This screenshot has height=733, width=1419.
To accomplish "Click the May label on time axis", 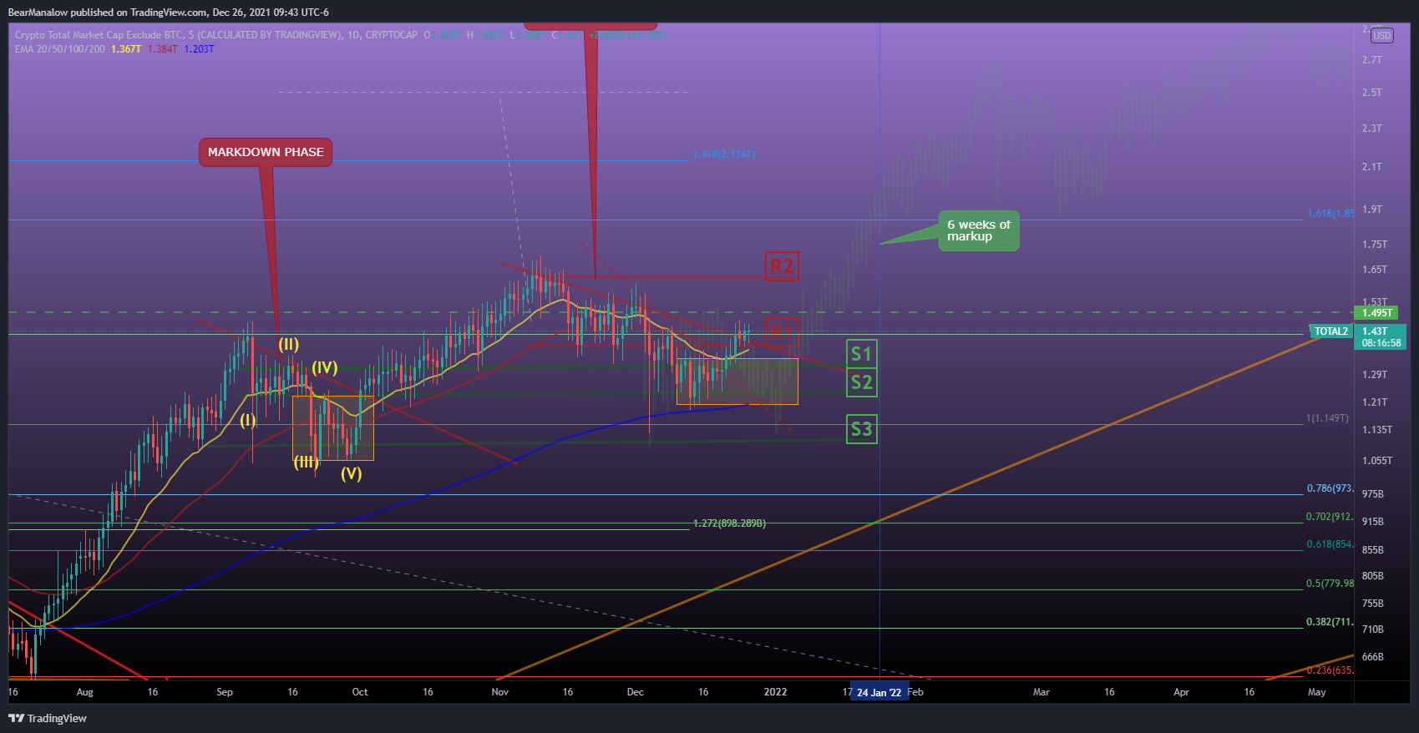I will [1317, 692].
